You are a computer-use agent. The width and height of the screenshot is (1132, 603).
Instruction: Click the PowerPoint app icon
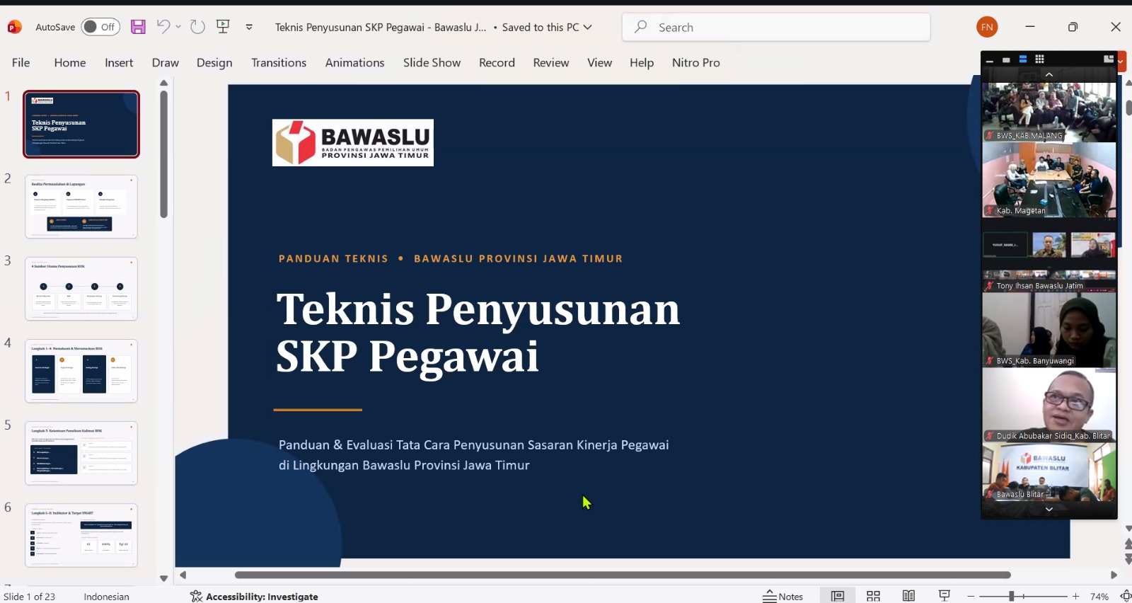point(14,27)
